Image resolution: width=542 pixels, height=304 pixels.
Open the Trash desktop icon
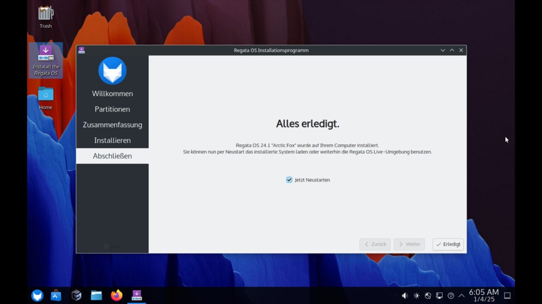46,17
